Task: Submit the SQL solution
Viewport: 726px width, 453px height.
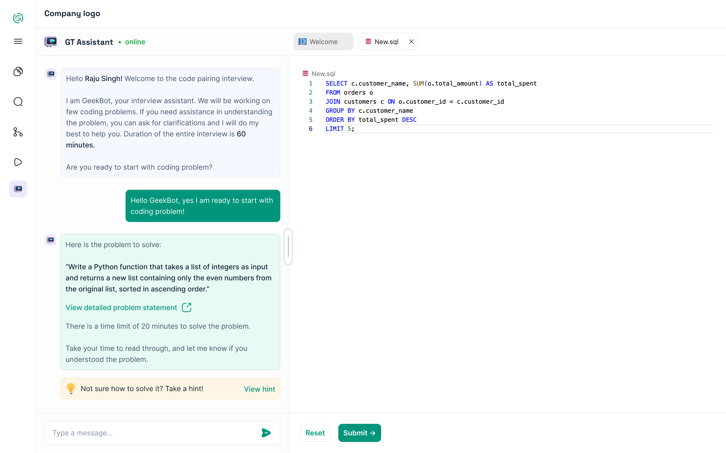Action: point(359,433)
